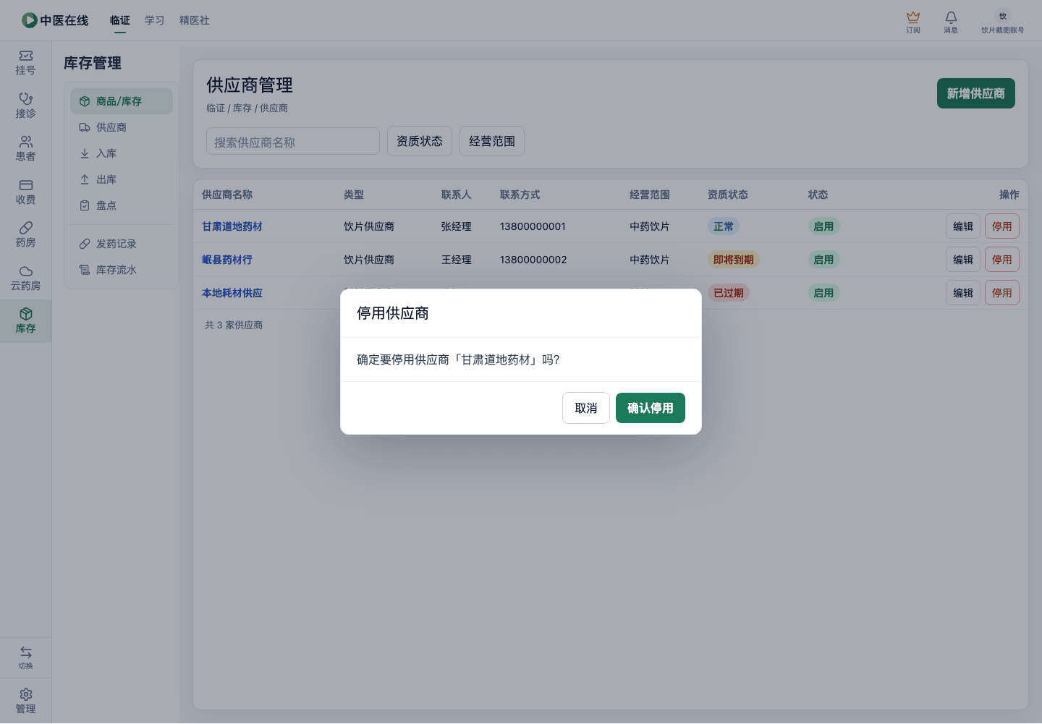Screen dimensions: 1042x724
Task: Click the 即将到期 qualification badge
Action: pos(734,260)
